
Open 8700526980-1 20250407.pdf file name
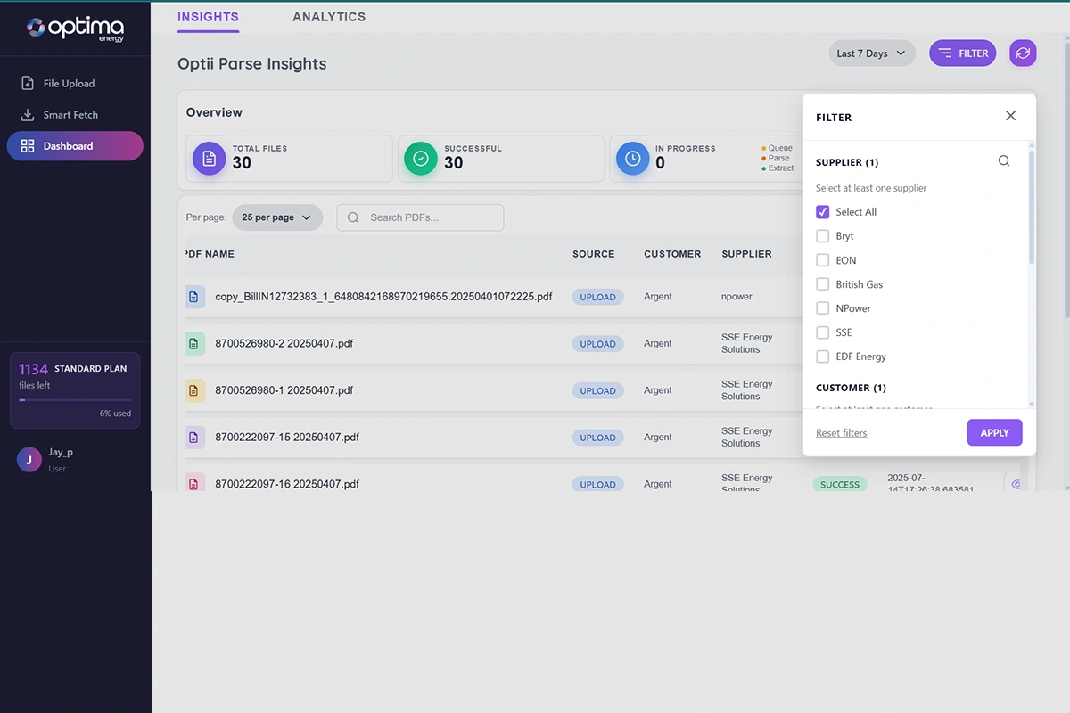point(284,390)
